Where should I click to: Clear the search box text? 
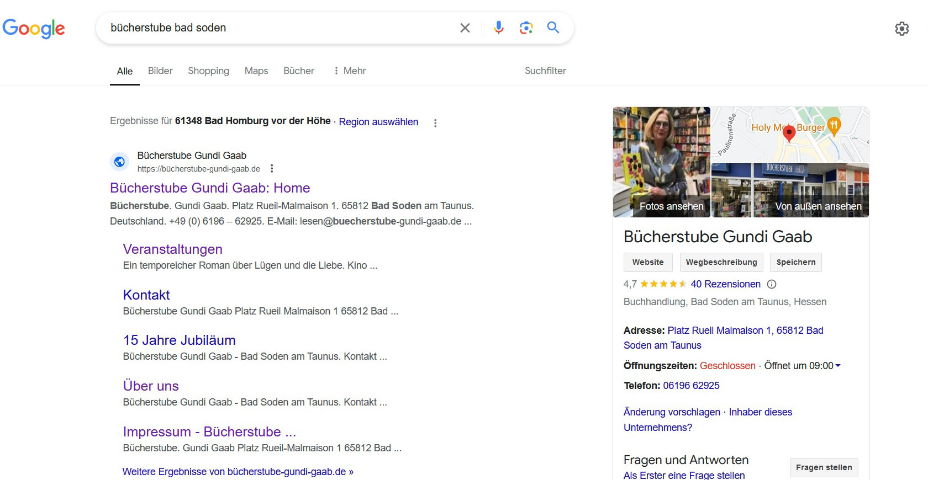coord(465,28)
